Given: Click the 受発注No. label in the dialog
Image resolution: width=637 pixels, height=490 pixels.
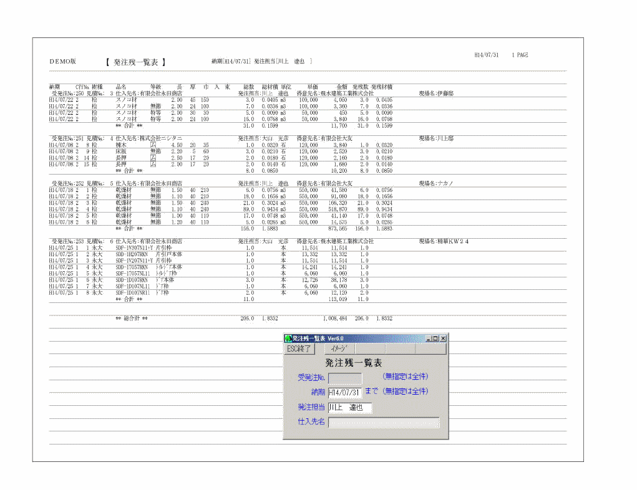Looking at the screenshot, I should pyautogui.click(x=311, y=378).
